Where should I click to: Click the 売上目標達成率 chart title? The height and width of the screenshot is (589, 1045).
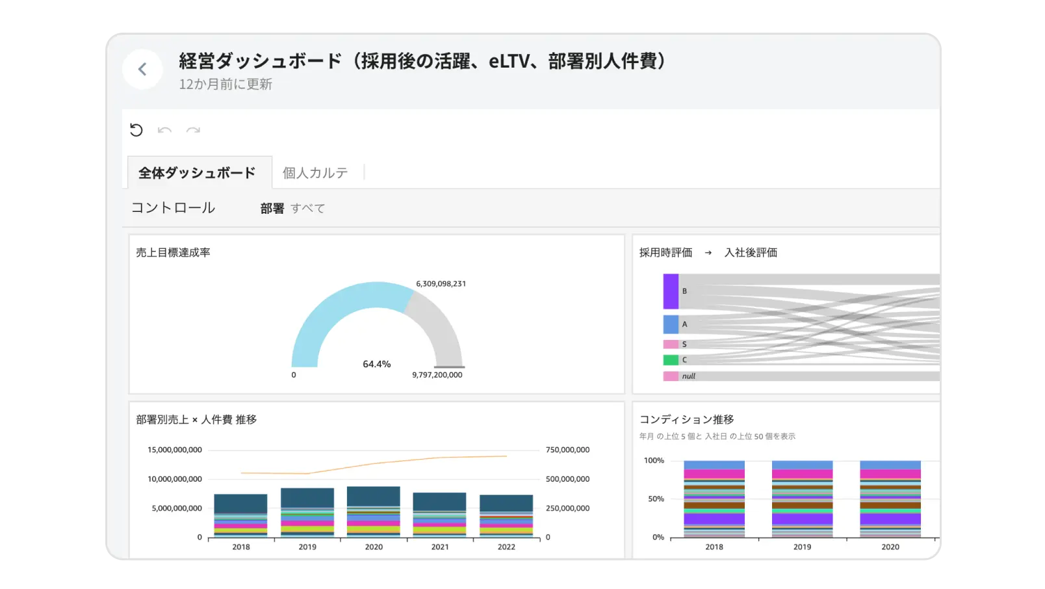(174, 252)
